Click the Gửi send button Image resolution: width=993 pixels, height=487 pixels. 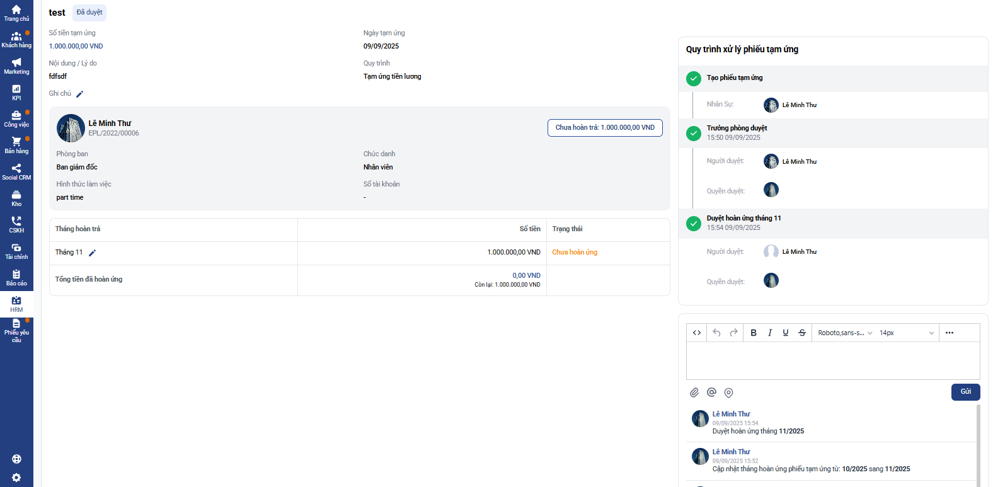pos(965,392)
